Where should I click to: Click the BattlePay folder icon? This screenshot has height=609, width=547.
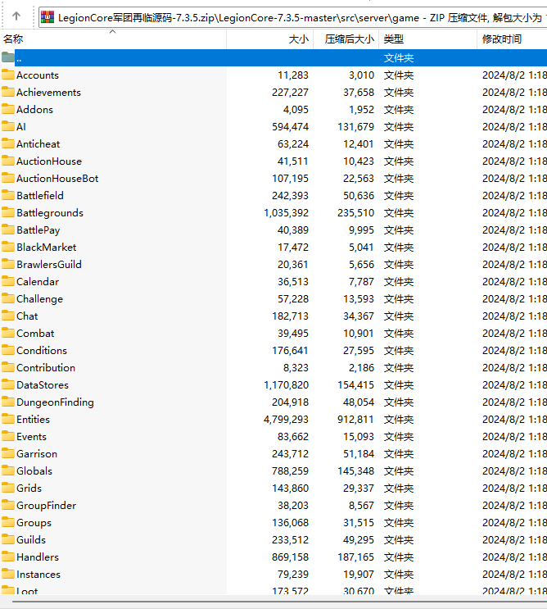tap(7, 230)
